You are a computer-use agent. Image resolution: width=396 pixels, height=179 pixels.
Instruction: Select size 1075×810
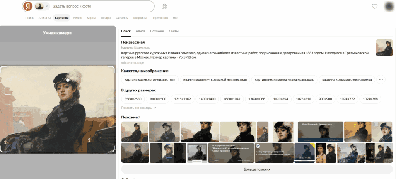(303, 99)
